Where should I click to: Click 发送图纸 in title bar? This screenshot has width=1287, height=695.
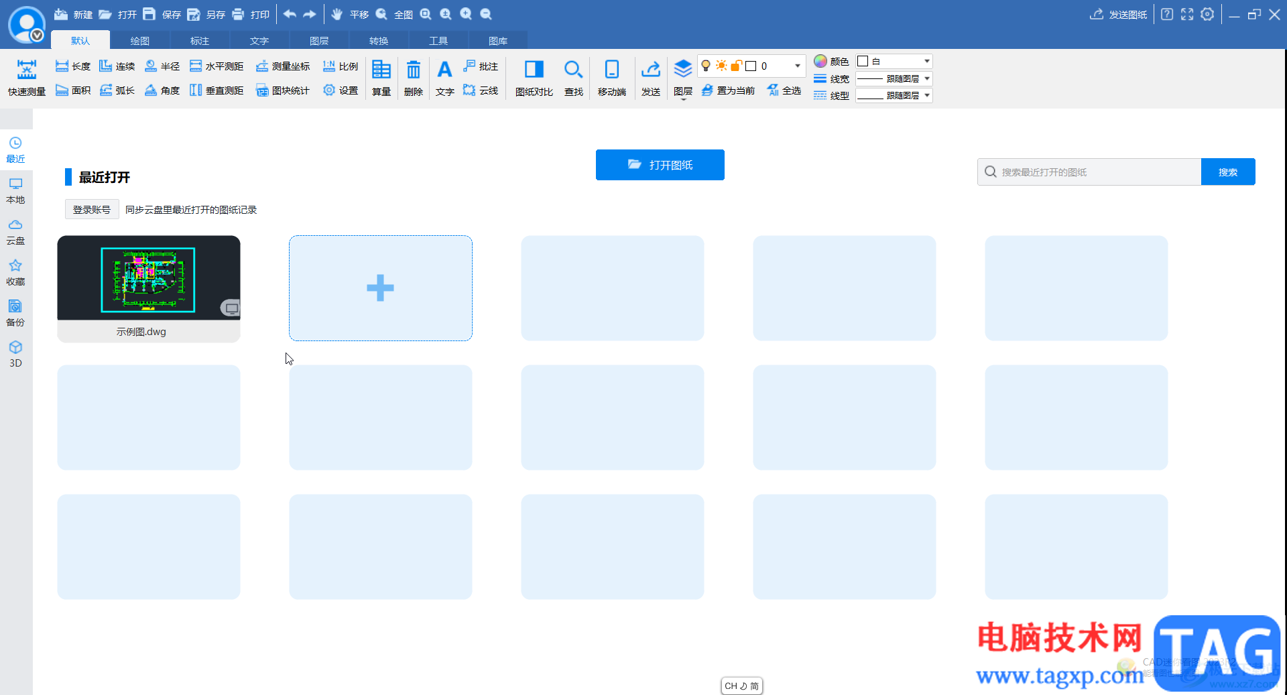pos(1119,14)
